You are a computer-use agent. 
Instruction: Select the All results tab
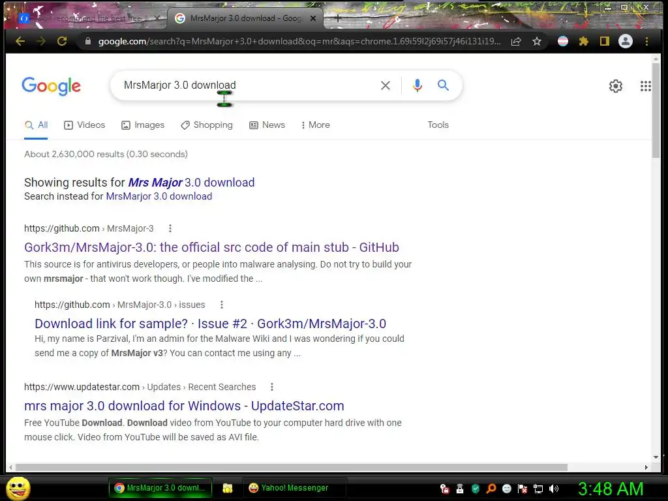[x=37, y=125]
